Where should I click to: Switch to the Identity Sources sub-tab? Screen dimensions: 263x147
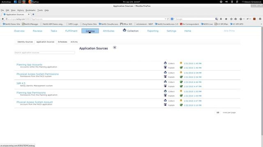[25, 42]
